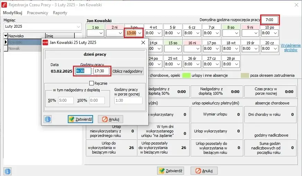Click the green urlopy i inne absencje swatch
The height and width of the screenshot is (176, 302).
pos(186,75)
